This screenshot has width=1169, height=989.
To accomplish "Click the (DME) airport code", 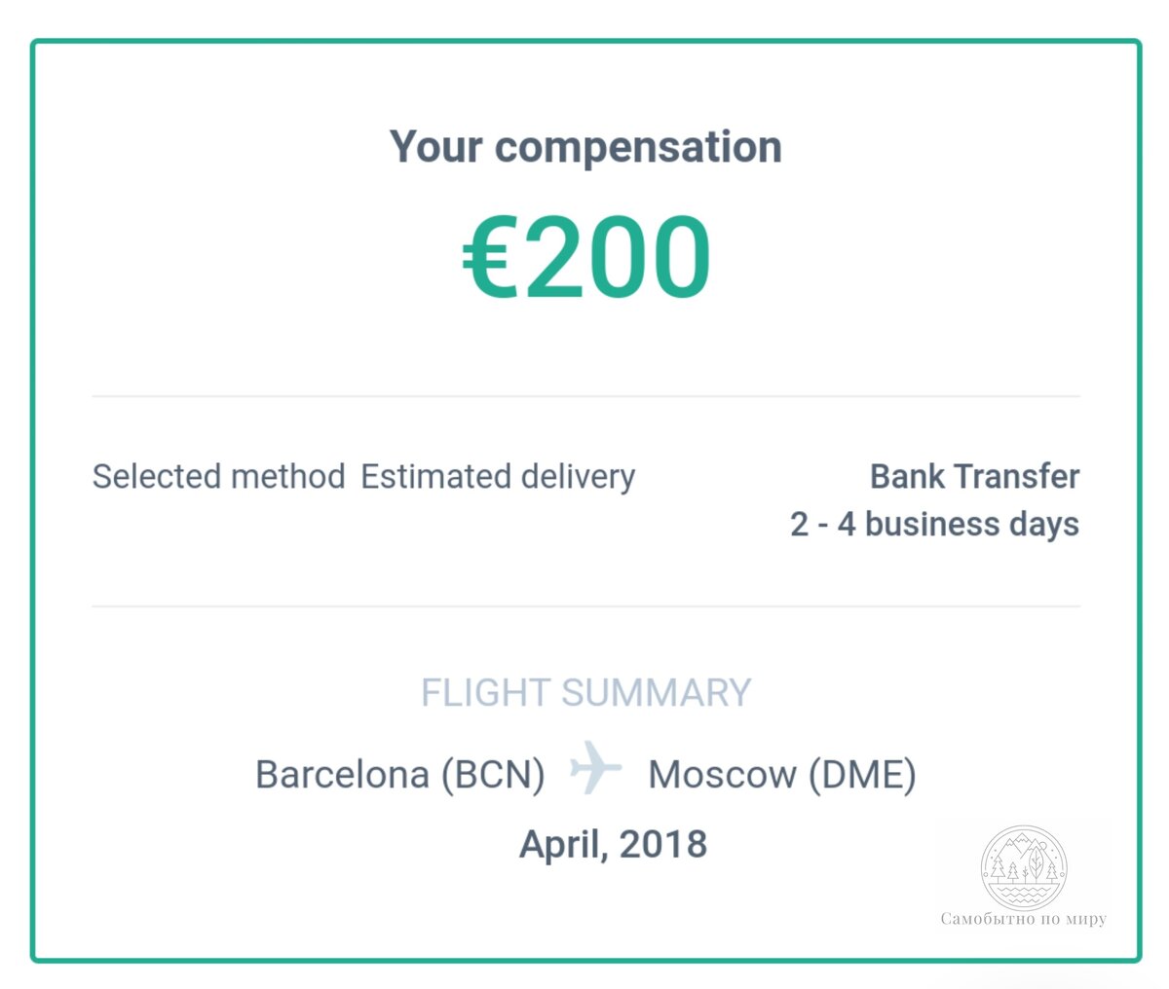I will [862, 775].
